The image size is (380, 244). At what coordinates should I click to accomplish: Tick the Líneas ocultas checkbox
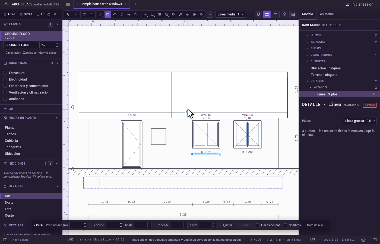pyautogui.click(x=258, y=225)
